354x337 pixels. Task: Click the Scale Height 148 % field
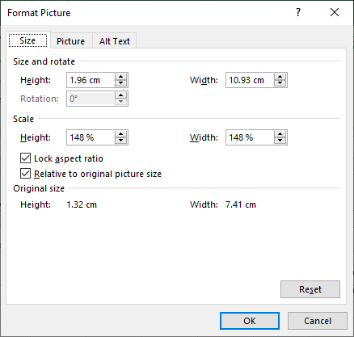click(x=91, y=137)
